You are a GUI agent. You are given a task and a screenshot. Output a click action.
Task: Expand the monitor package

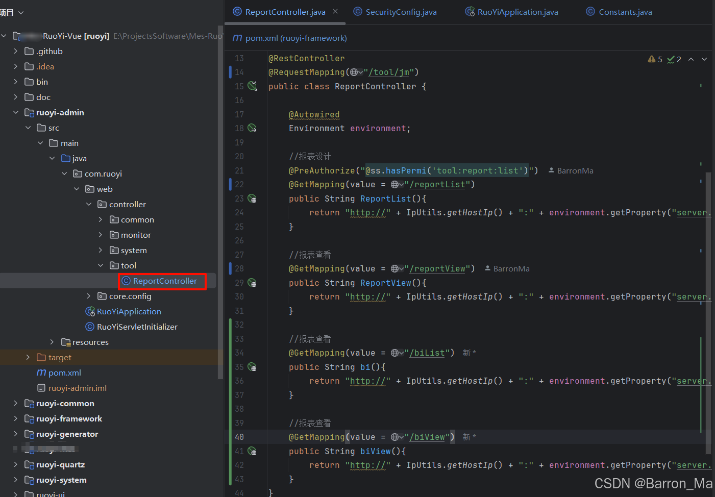(101, 235)
